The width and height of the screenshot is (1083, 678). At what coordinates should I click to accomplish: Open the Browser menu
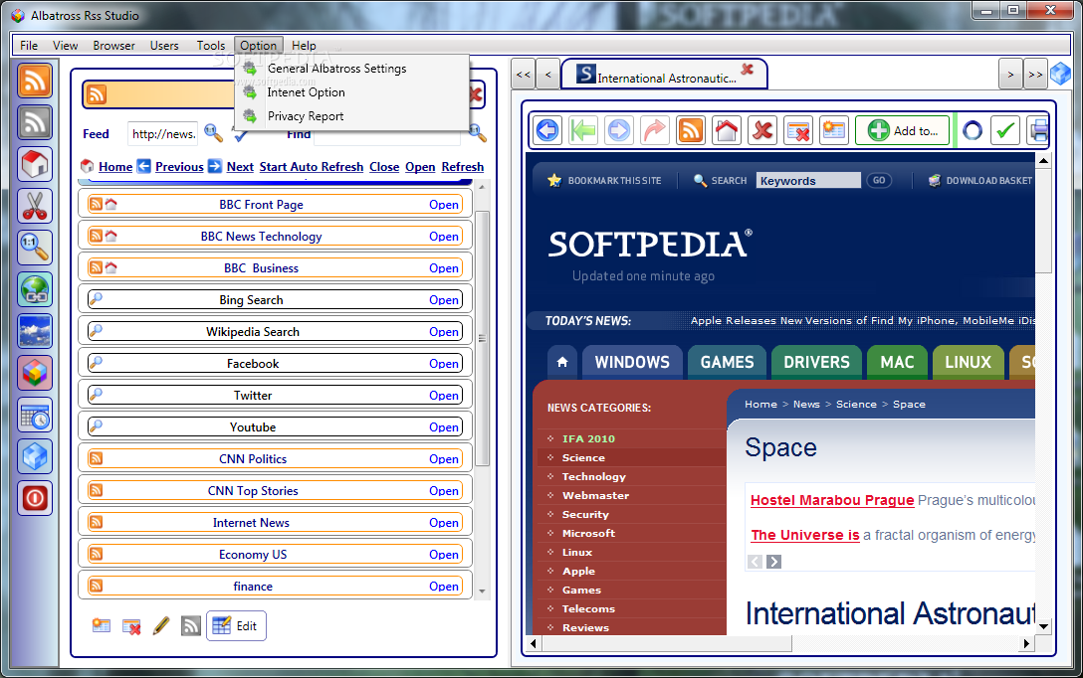tap(113, 46)
